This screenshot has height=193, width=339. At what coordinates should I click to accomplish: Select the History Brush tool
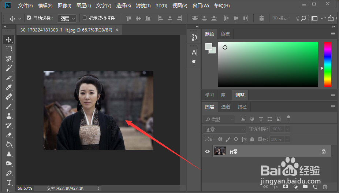[9, 125]
